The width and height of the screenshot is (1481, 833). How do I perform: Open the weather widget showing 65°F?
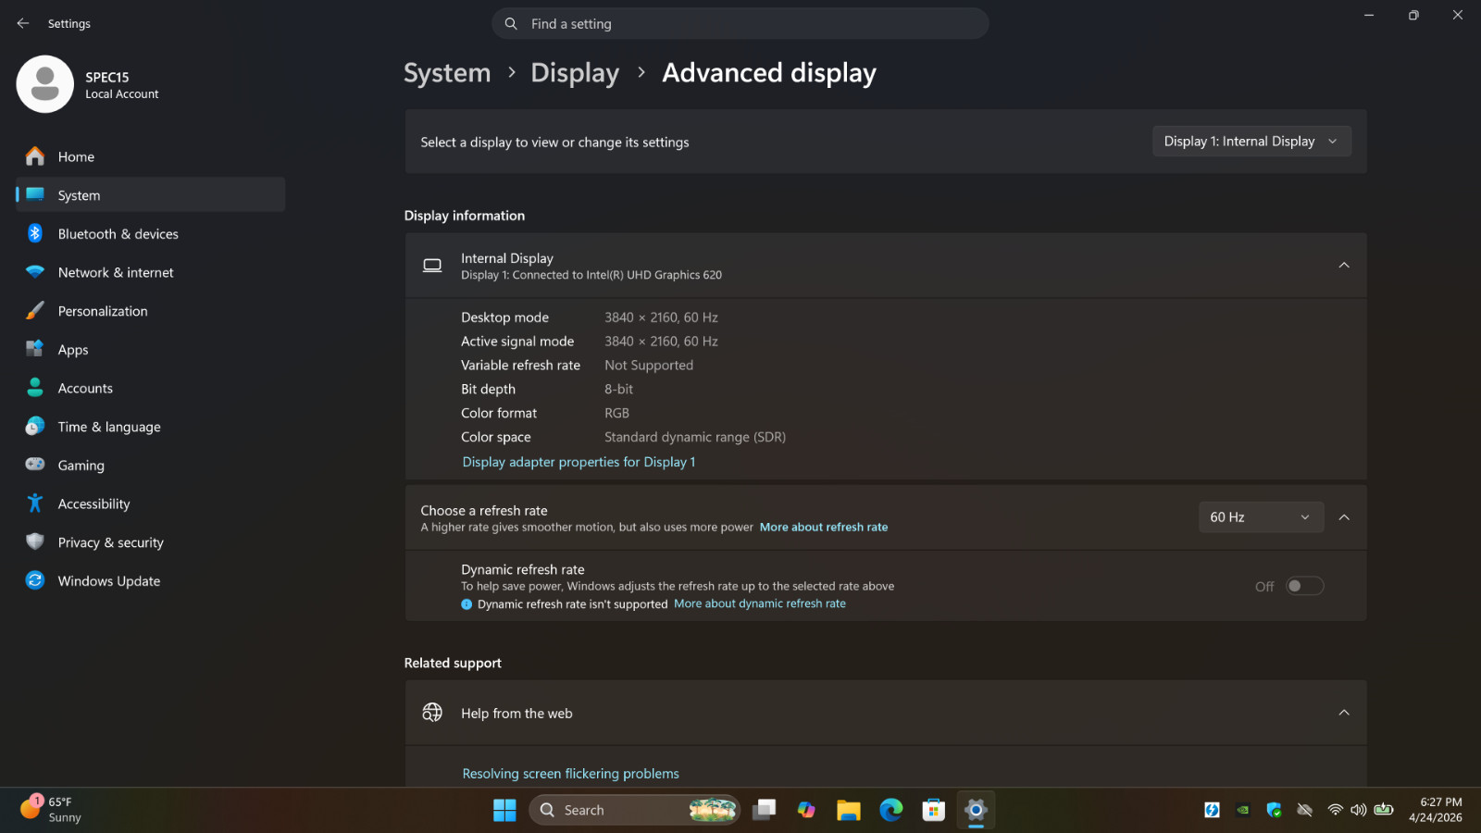(51, 810)
